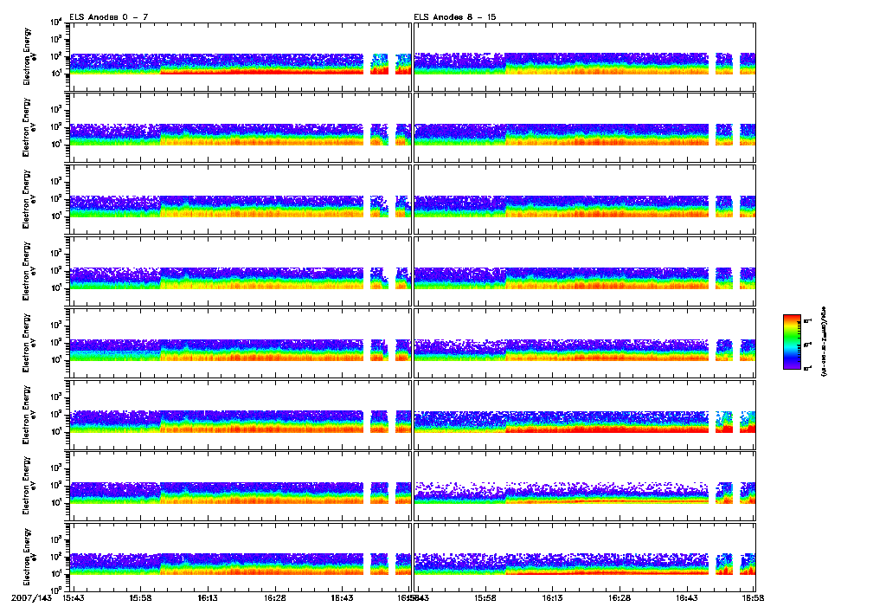The image size is (886, 613).
Task: Click the 10^0 energy tick label
Action: 56,590
